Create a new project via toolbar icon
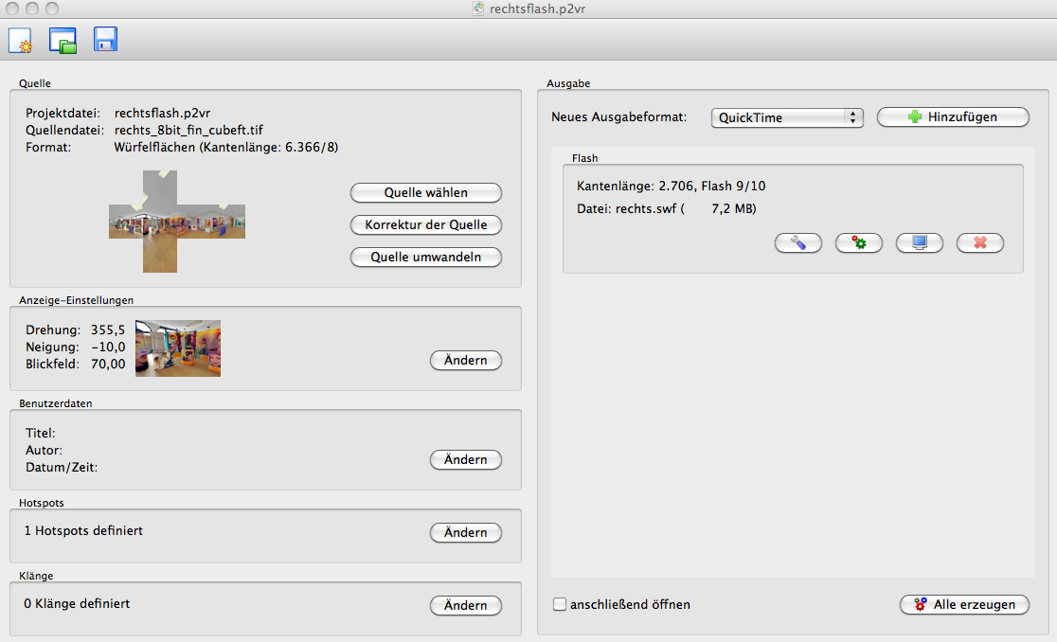This screenshot has height=642, width=1057. pyautogui.click(x=20, y=41)
